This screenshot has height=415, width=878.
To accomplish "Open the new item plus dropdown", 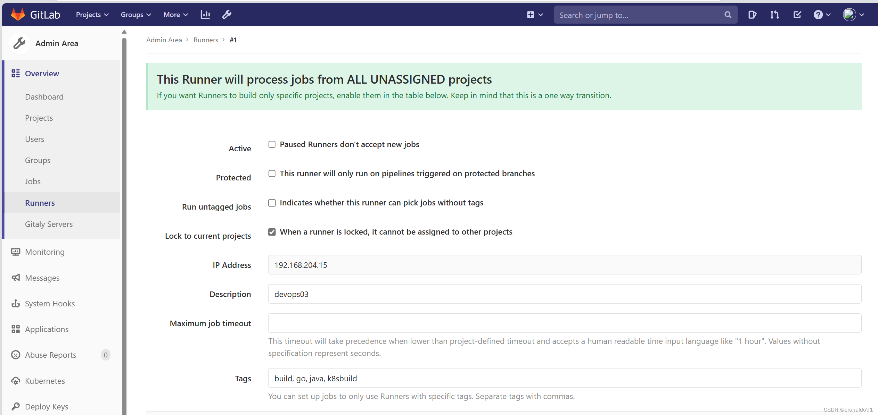I will [x=534, y=15].
